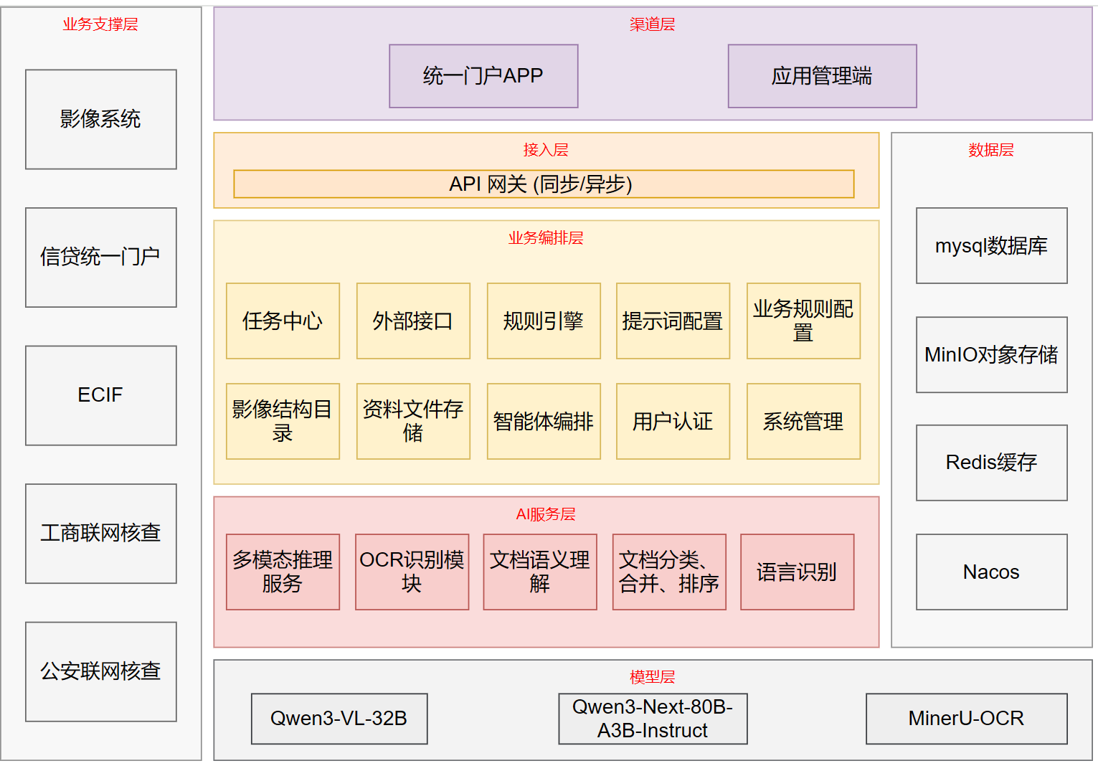This screenshot has width=1098, height=771.
Task: Select the 文档语义理解 box
Action: (540, 572)
